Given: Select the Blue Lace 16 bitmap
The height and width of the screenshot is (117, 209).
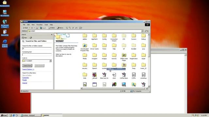Looking at the screenshot, I should 104,76.
